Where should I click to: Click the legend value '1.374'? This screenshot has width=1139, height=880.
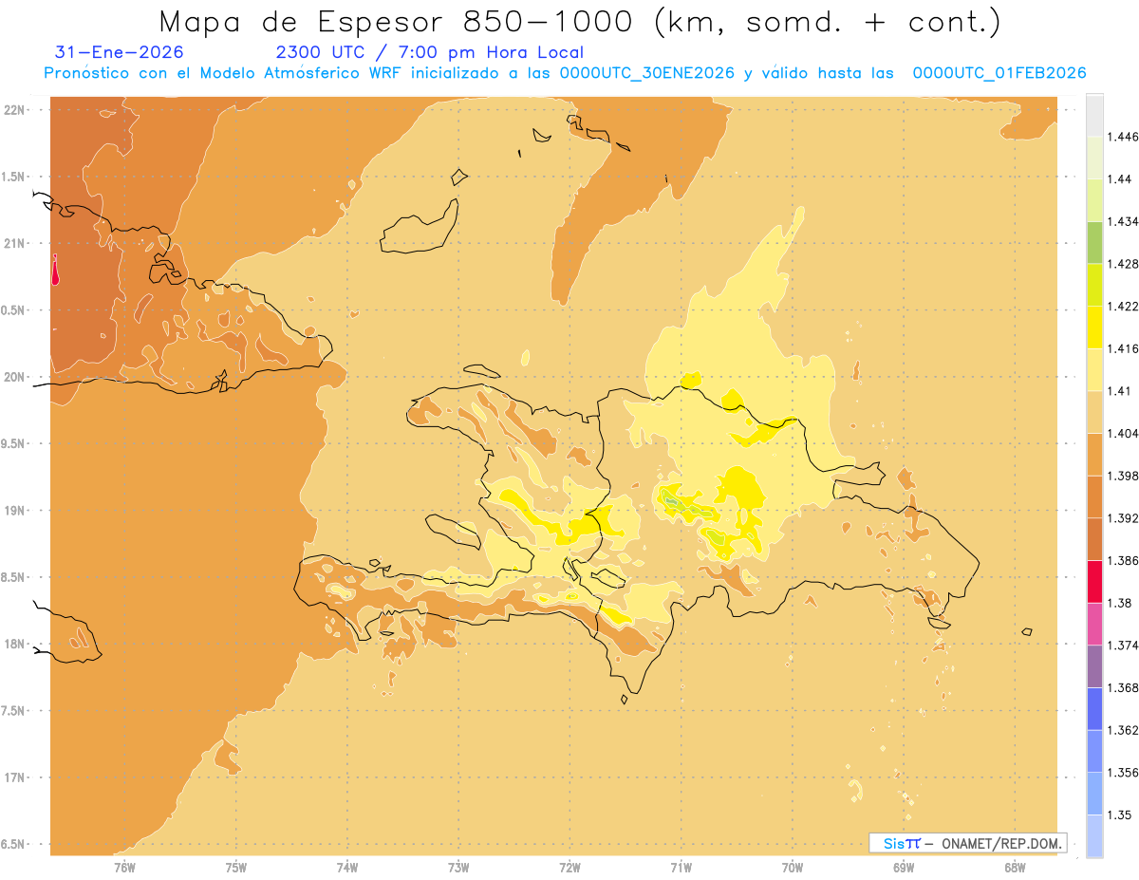click(x=1125, y=646)
